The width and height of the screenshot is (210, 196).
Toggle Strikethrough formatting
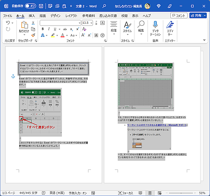point(65,29)
